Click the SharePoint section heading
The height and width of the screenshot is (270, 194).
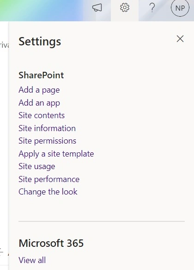click(41, 75)
